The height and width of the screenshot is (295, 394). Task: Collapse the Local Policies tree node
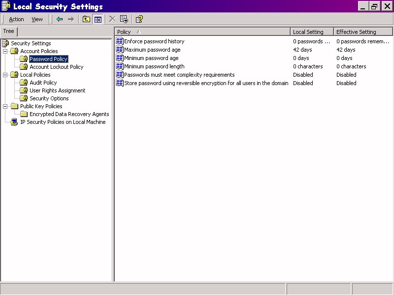click(5, 75)
